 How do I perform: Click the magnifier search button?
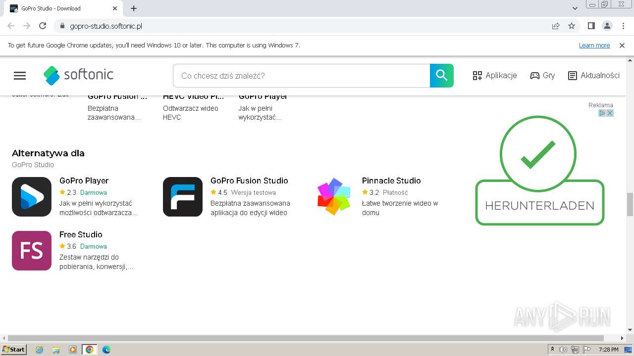tap(441, 76)
